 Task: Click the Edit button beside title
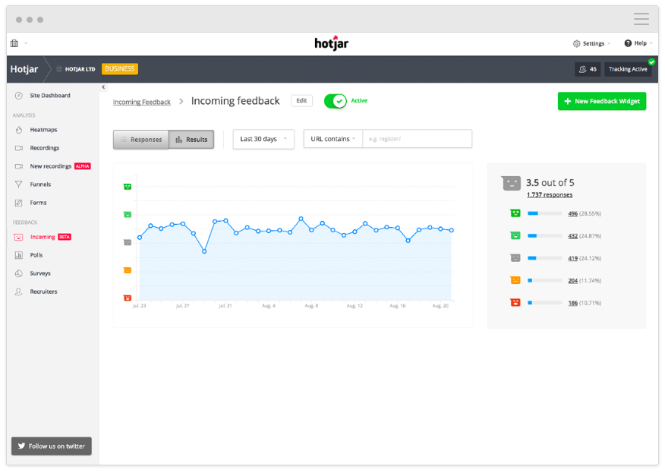[x=301, y=100]
